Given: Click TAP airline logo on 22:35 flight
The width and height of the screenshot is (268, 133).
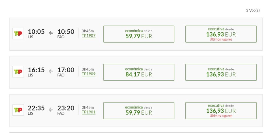Looking at the screenshot, I should (x=18, y=110).
